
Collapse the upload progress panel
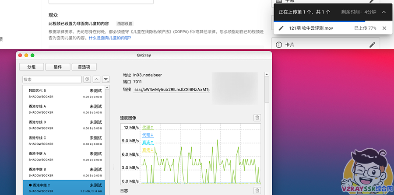384,12
